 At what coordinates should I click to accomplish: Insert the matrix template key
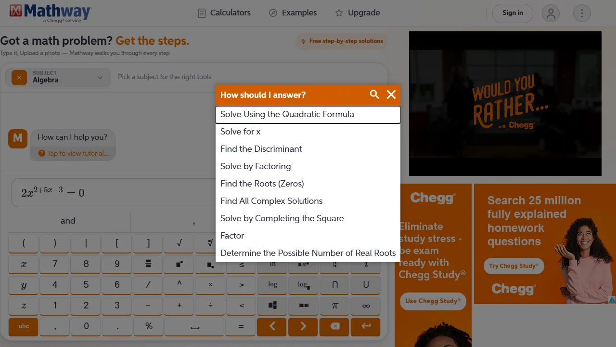(272, 306)
